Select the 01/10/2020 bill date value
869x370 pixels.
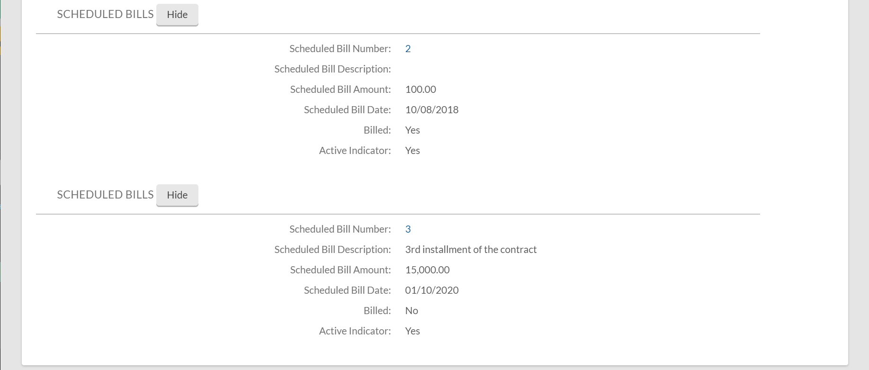pos(431,290)
